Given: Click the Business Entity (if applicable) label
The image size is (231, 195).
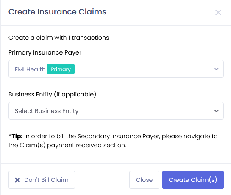Looking at the screenshot, I should click(x=52, y=94).
